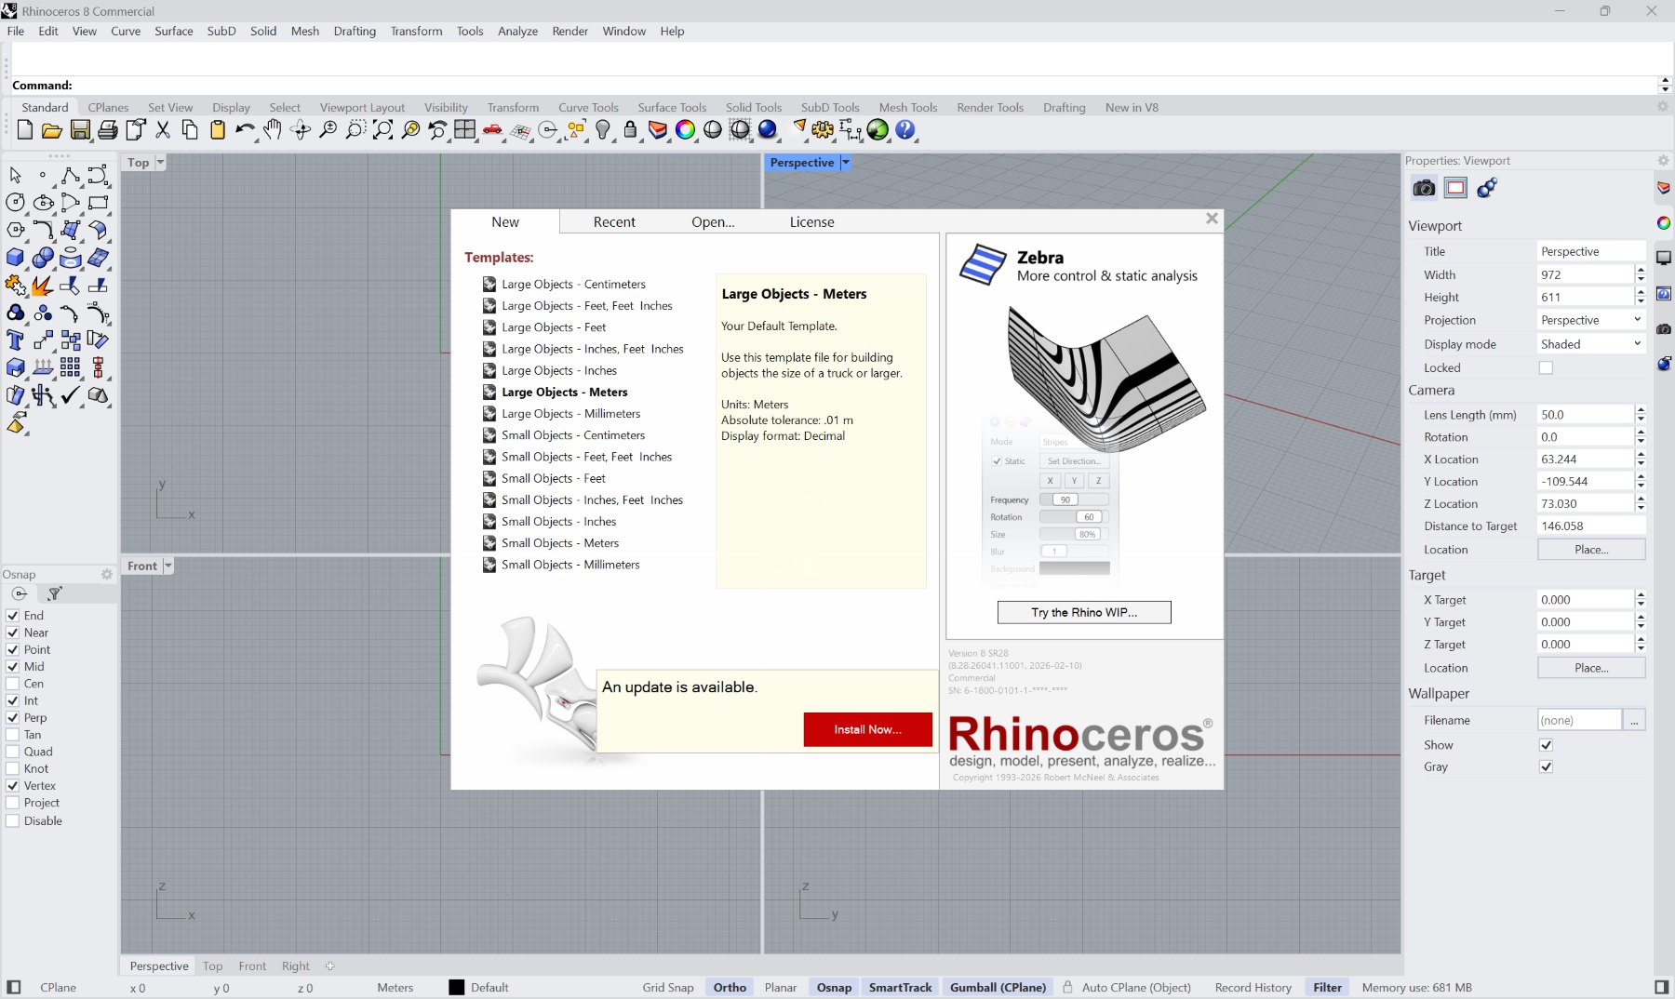The width and height of the screenshot is (1675, 999).
Task: Switch to the Solid Tools toolbar tab
Action: pos(754,108)
